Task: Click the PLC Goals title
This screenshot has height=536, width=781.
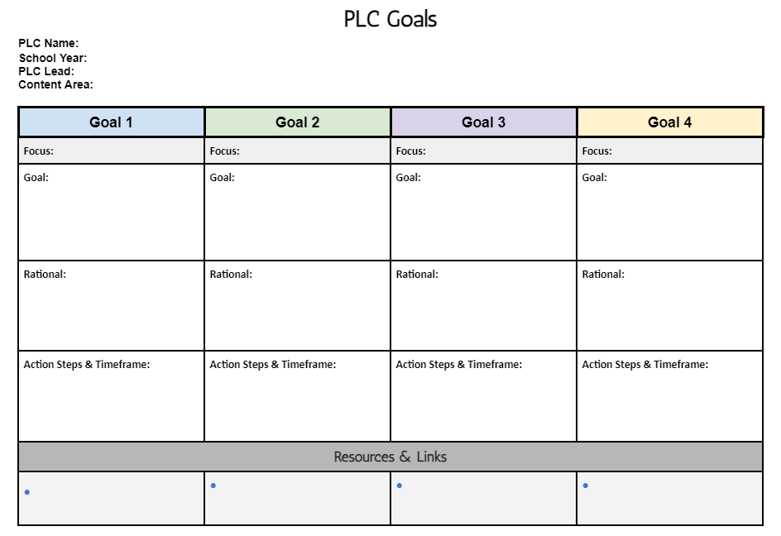Action: [390, 19]
